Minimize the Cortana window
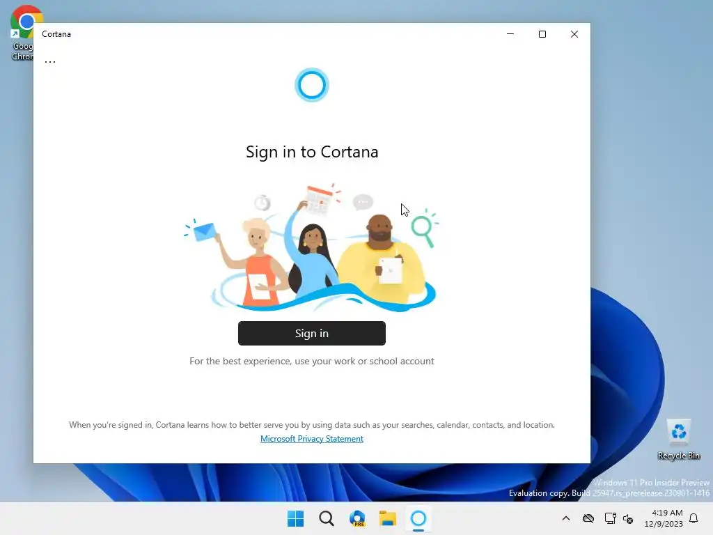 [510, 34]
